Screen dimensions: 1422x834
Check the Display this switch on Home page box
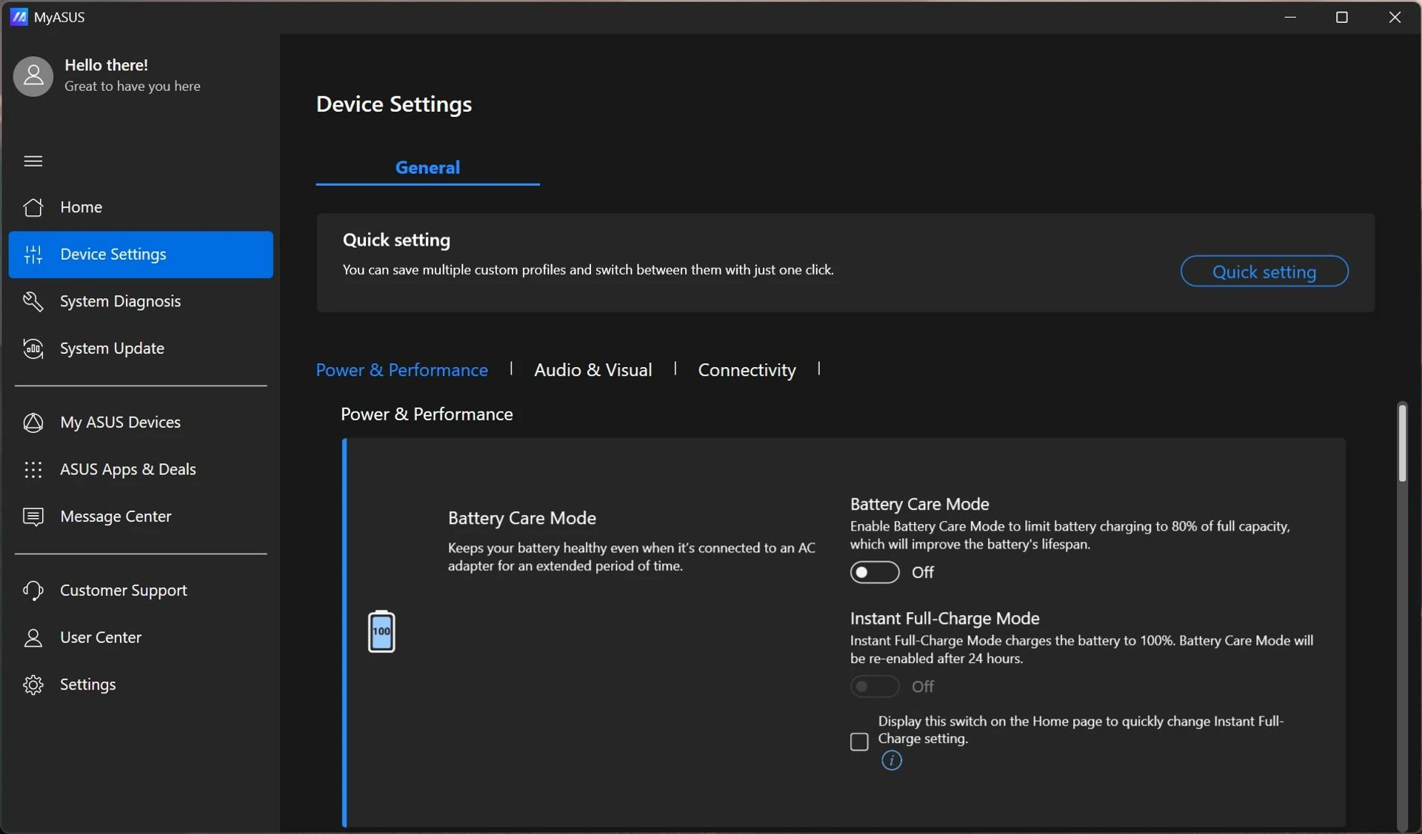point(859,741)
